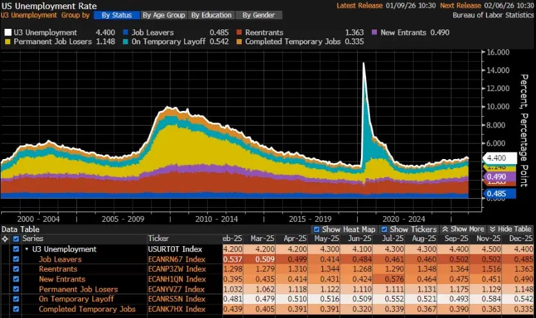536x318 pixels.
Task: Uncheck the Job Leavers series checkbox
Action: coord(16,259)
